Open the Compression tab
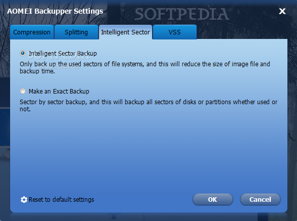Image resolution: width=297 pixels, height=221 pixels. (32, 32)
